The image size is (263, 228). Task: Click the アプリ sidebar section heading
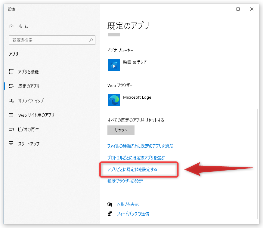pyautogui.click(x=14, y=54)
